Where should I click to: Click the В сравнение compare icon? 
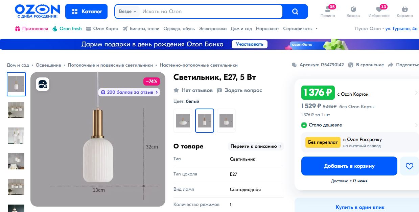pos(351,65)
